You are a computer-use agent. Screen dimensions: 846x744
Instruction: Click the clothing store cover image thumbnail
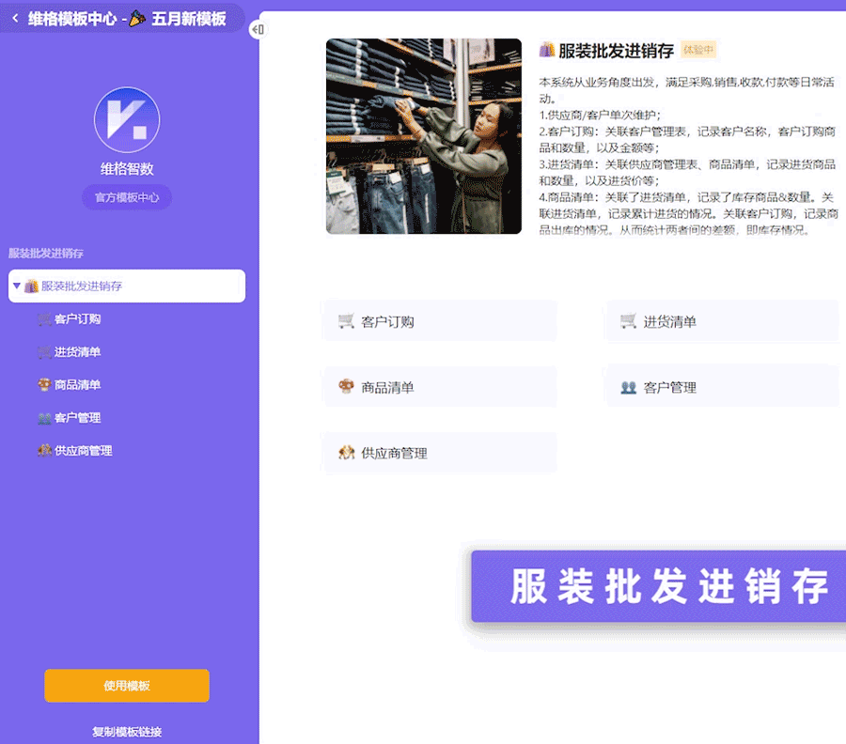pos(423,135)
